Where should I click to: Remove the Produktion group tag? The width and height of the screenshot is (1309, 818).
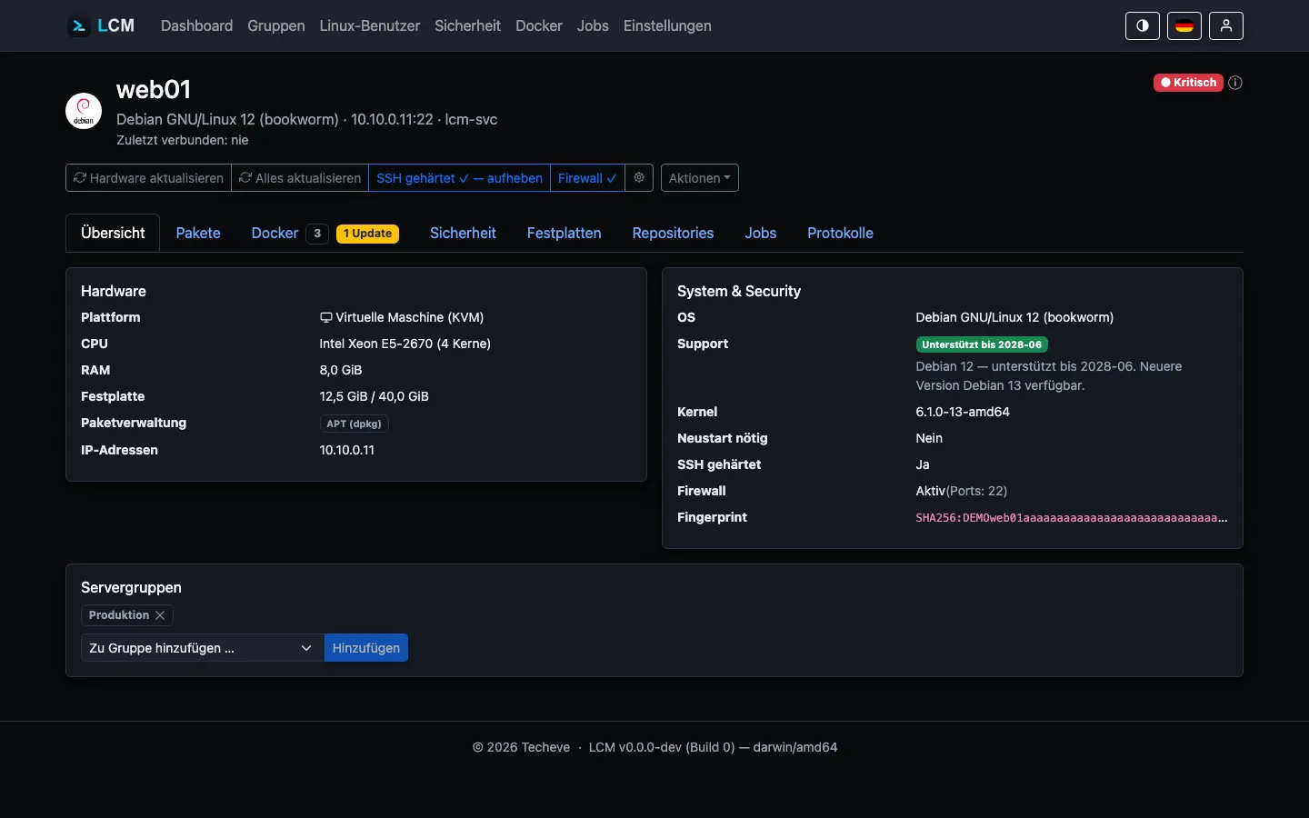click(x=160, y=615)
